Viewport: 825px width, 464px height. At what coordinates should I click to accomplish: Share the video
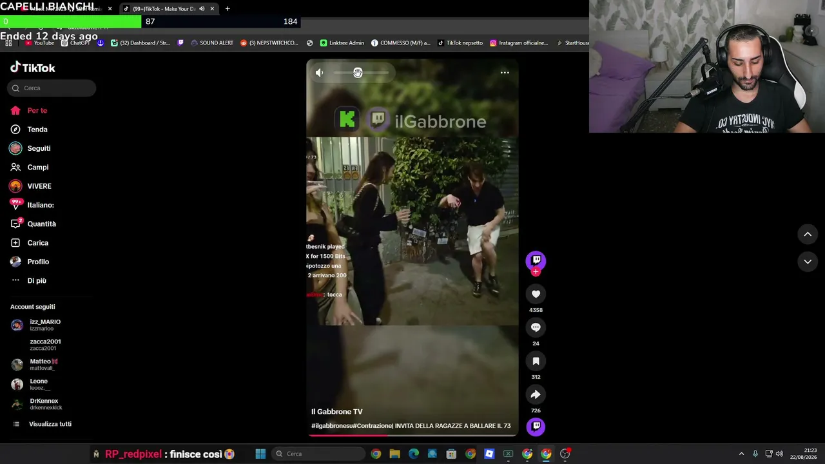tap(536, 394)
